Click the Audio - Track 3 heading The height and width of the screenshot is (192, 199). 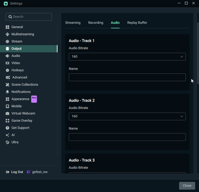[82, 160]
